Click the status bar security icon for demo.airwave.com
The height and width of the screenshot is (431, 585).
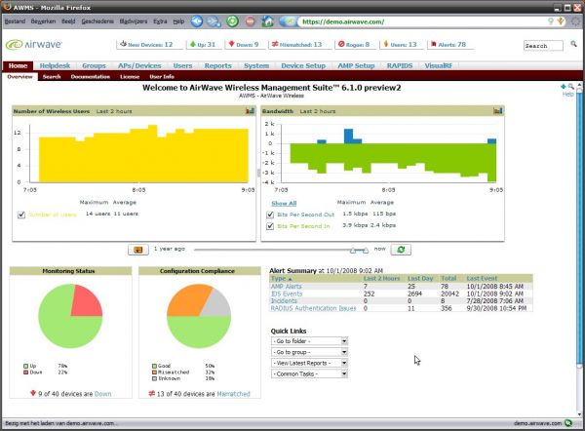point(568,423)
